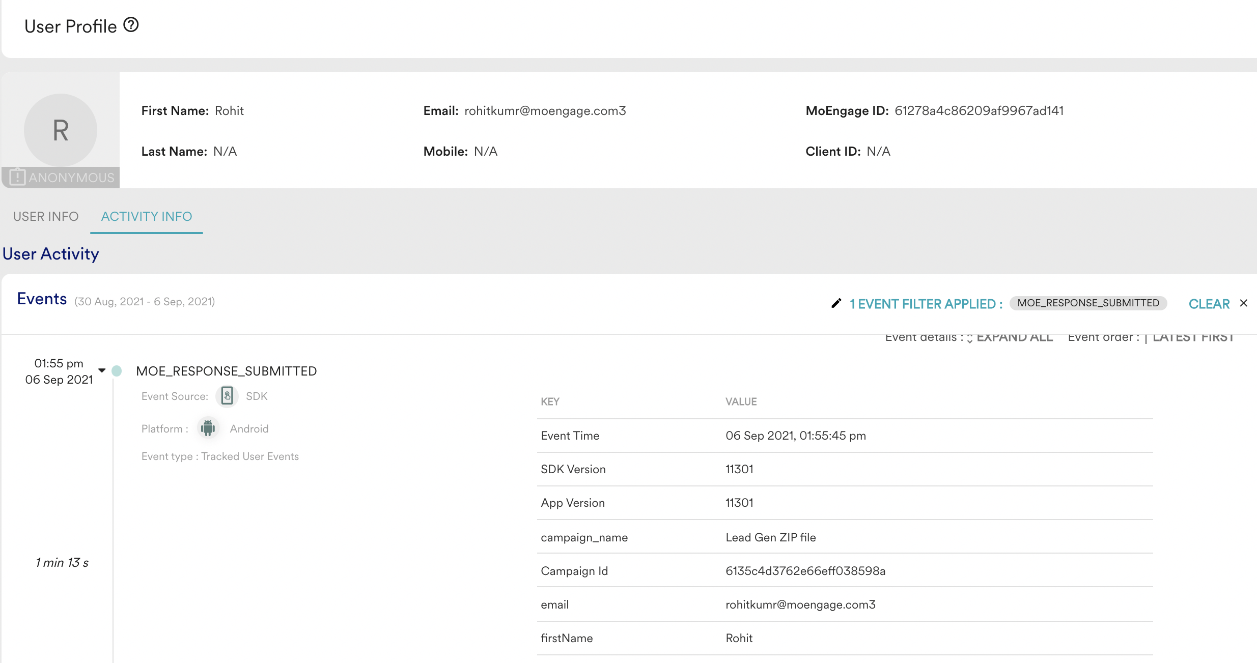The height and width of the screenshot is (663, 1257).
Task: Click Clear to remove the event filter
Action: (x=1209, y=303)
